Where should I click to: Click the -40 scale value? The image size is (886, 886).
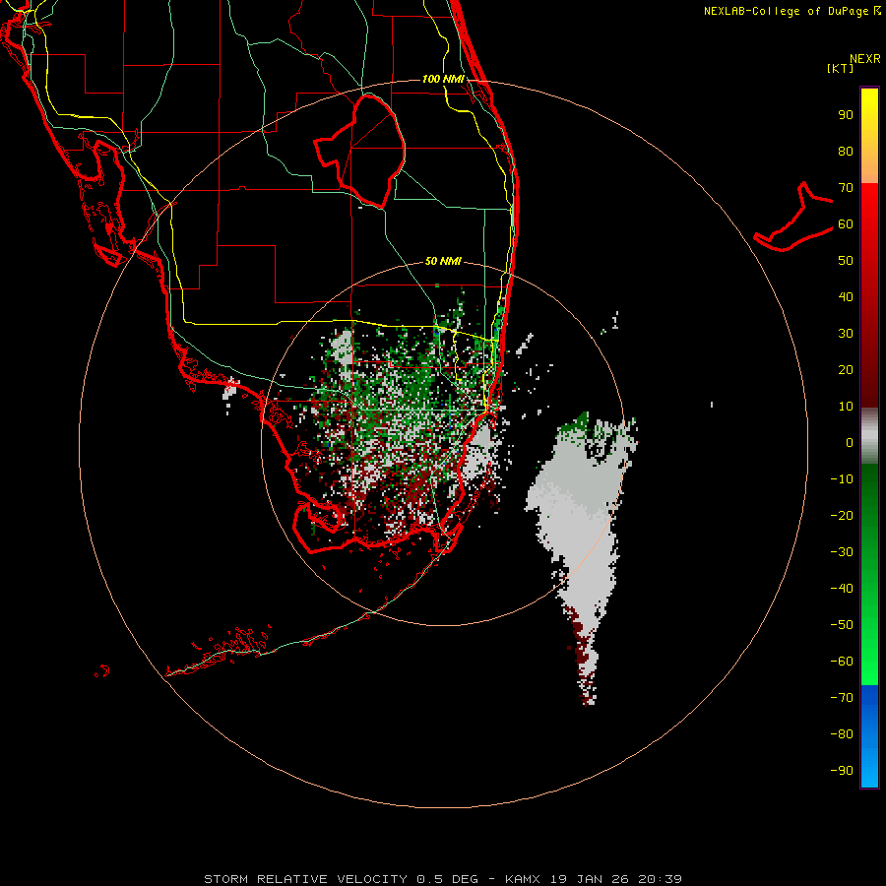842,589
